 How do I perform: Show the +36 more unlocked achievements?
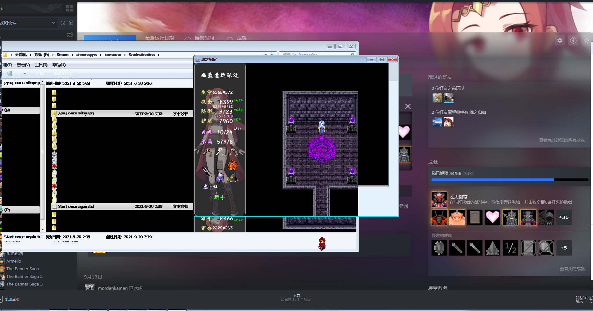click(x=564, y=217)
